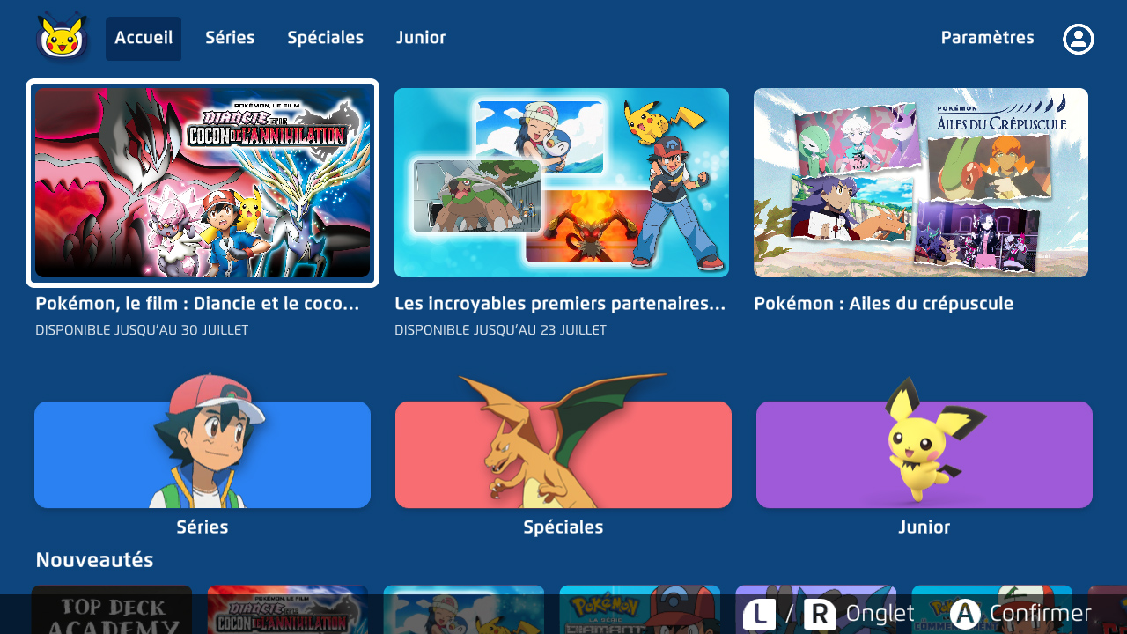Open the Junior tab in navigation
This screenshot has width=1127, height=634.
(421, 39)
